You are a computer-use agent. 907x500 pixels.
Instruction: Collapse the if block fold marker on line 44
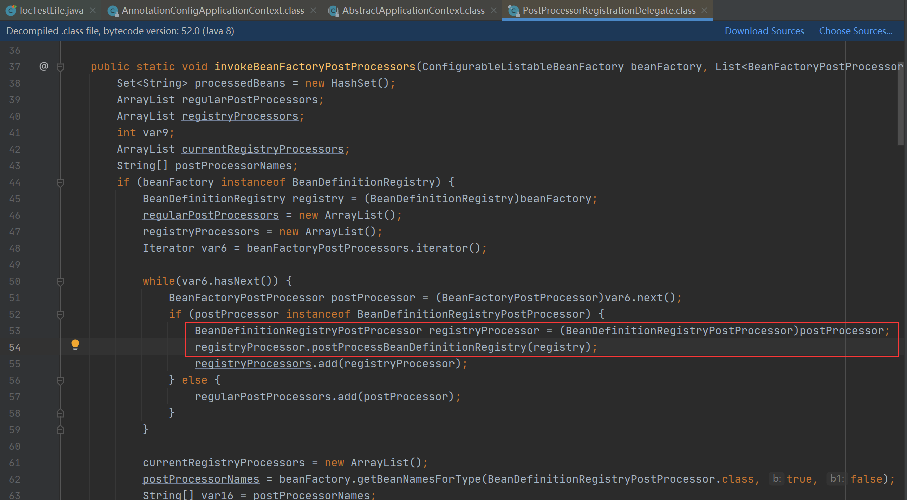pyautogui.click(x=60, y=182)
